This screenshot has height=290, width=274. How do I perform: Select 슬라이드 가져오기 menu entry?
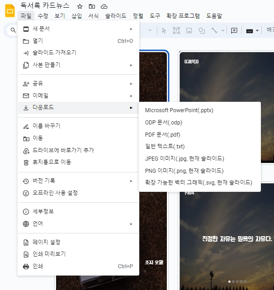tap(78, 53)
